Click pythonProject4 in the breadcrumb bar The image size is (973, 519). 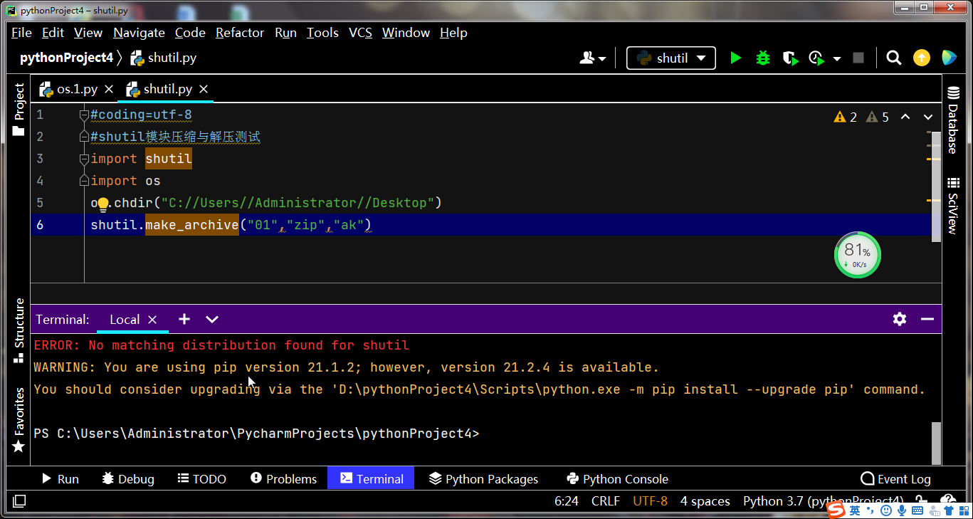point(66,58)
